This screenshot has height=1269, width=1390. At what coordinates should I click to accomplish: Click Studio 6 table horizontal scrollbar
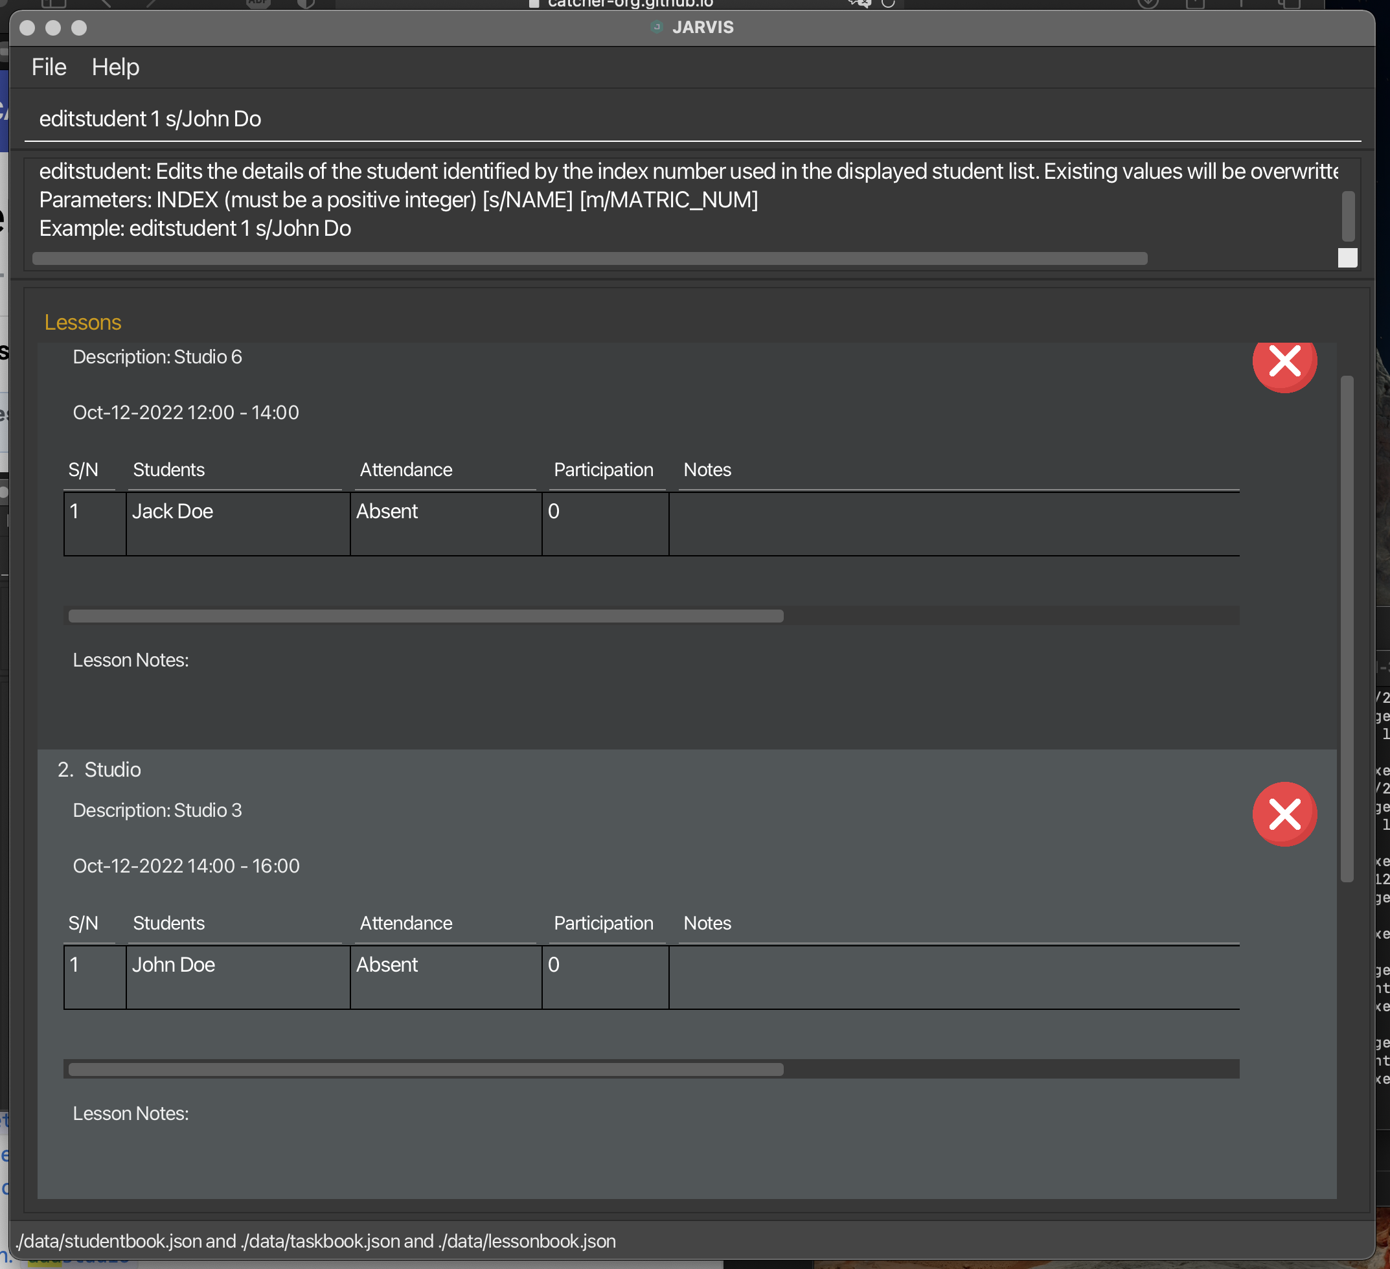(x=426, y=616)
